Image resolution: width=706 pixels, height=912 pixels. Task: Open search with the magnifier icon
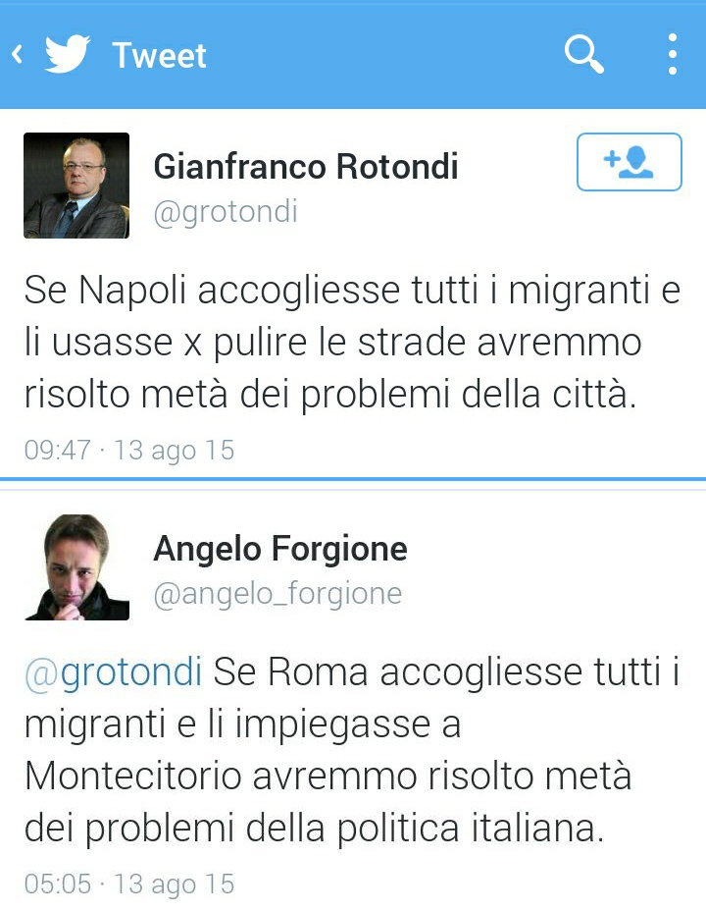(x=583, y=54)
